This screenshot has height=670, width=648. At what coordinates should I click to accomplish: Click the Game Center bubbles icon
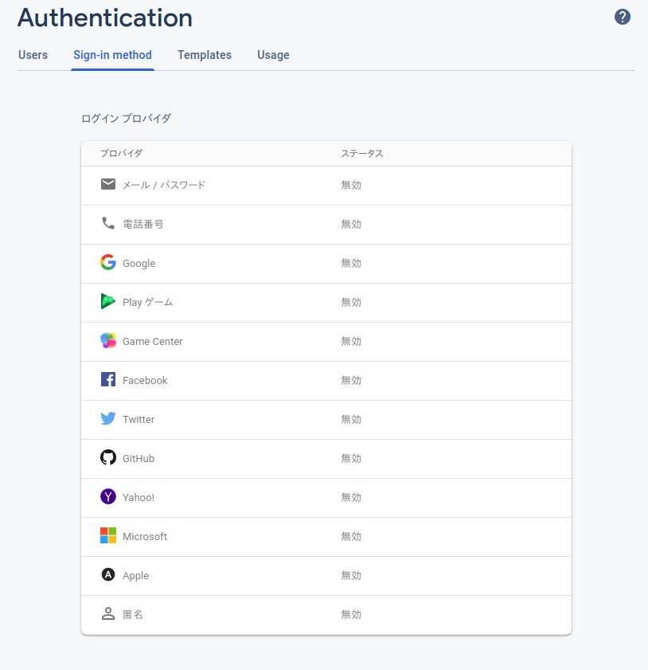[108, 340]
